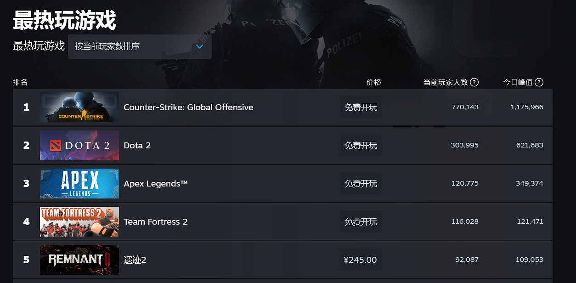Click the Team Fortress 2 capsule image
The width and height of the screenshot is (576, 283).
click(79, 221)
